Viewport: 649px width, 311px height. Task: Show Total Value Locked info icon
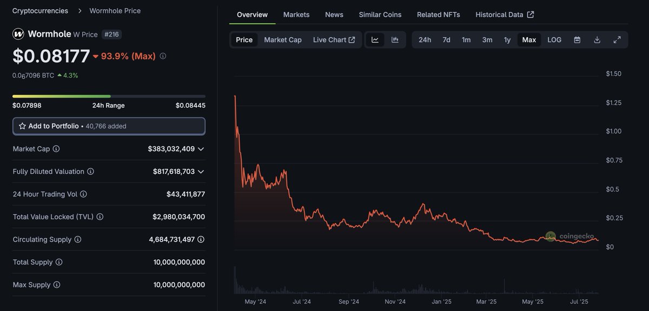[100, 217]
